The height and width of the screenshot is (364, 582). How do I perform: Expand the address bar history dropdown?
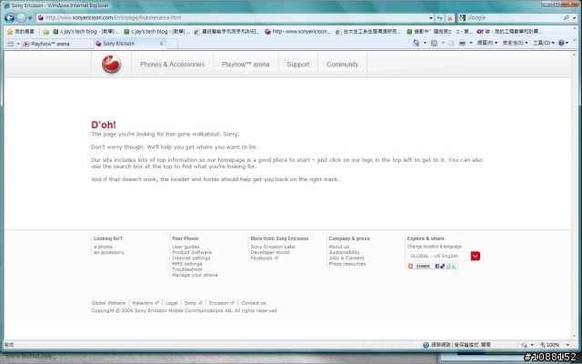(431, 18)
